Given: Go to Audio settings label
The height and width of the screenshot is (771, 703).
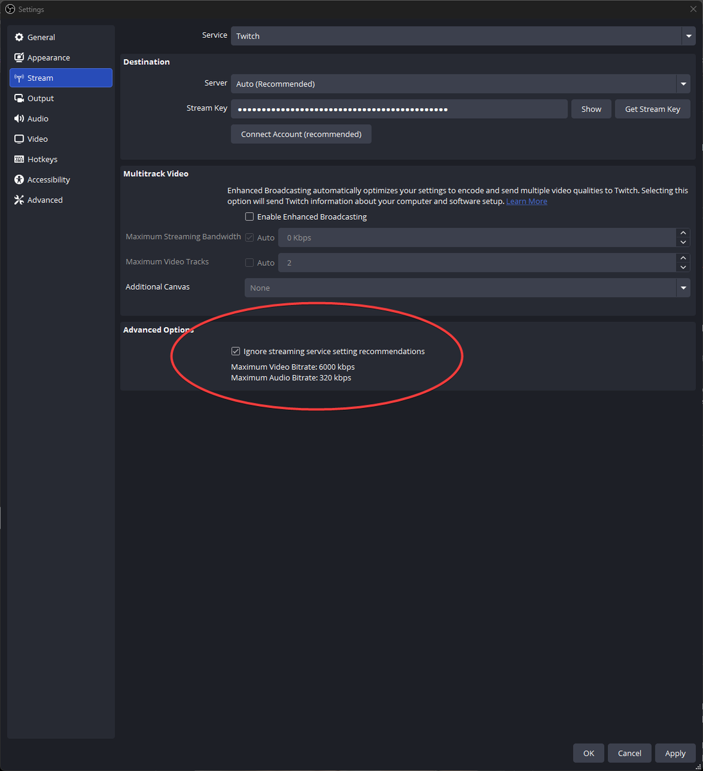Looking at the screenshot, I should click(38, 119).
